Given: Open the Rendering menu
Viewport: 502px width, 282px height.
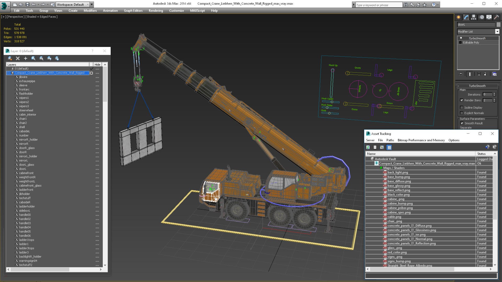Looking at the screenshot, I should click(x=156, y=11).
